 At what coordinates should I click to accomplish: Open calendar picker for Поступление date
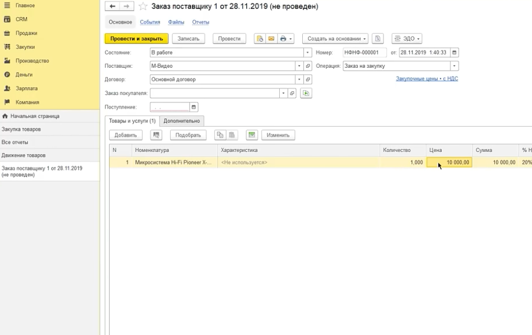pos(194,107)
